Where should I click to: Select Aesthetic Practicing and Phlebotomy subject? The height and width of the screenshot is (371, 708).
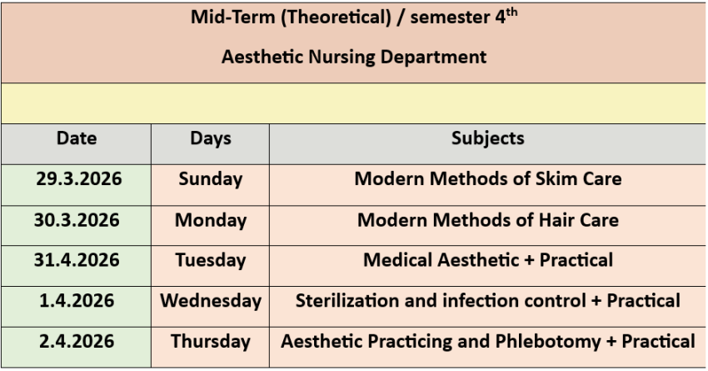point(487,341)
